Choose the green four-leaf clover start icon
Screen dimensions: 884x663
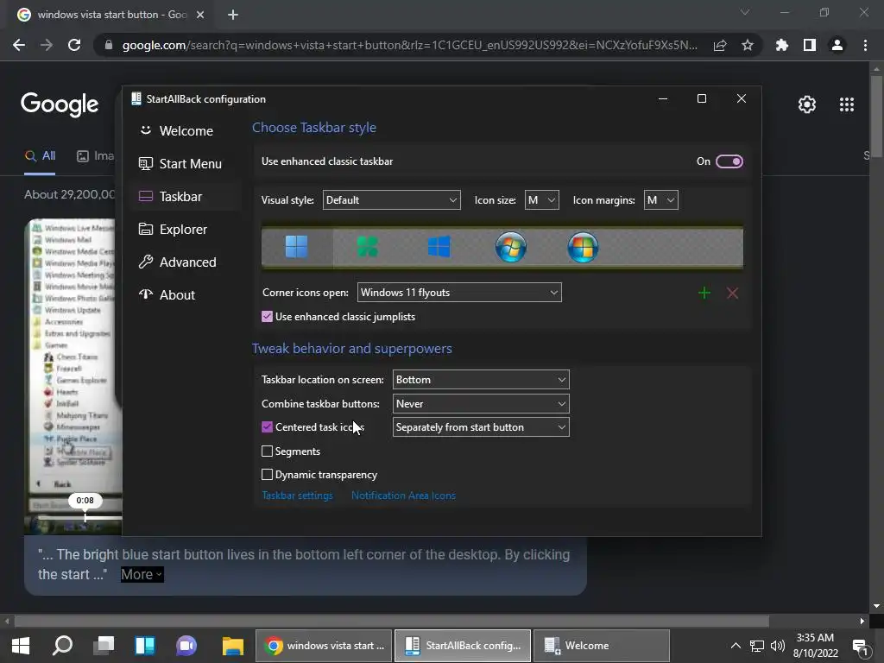(368, 247)
